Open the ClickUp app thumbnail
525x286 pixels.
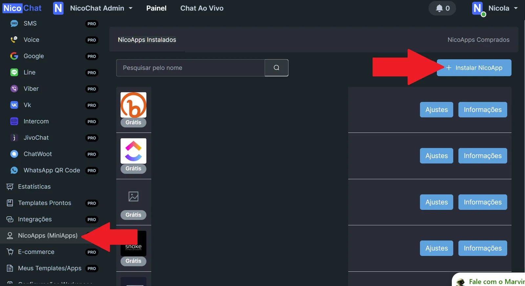click(x=134, y=151)
